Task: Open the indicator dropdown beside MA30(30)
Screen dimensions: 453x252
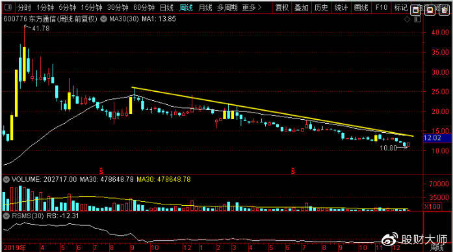Action: pyautogui.click(x=103, y=20)
